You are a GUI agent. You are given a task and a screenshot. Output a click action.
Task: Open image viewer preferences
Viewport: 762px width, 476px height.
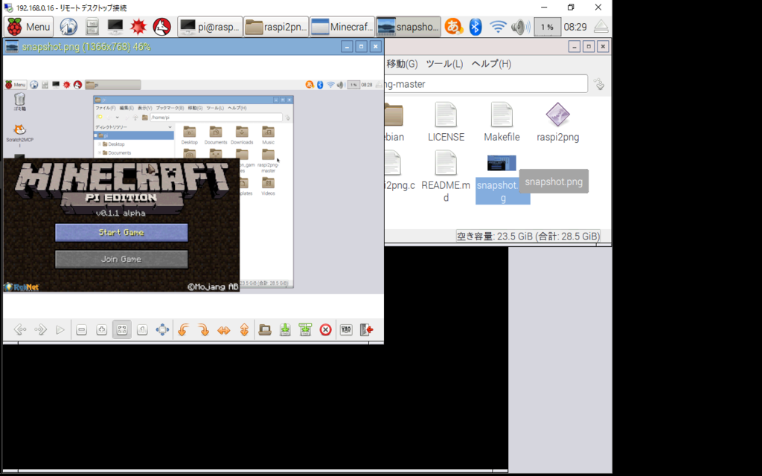[x=346, y=329]
